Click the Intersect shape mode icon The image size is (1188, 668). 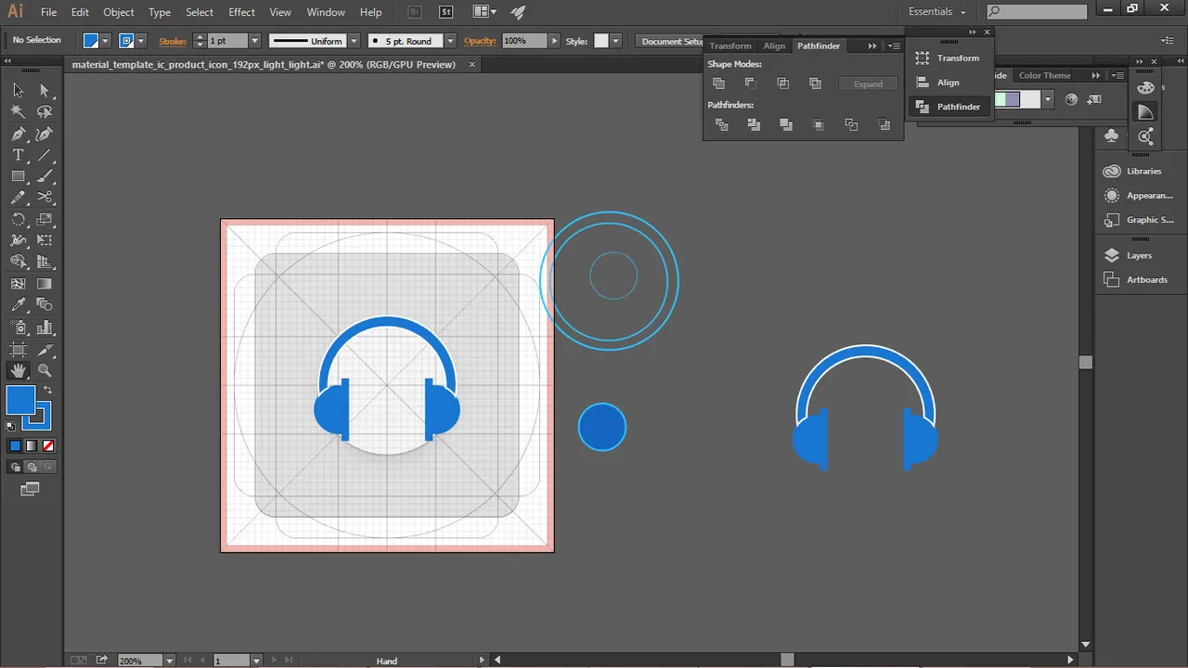783,83
